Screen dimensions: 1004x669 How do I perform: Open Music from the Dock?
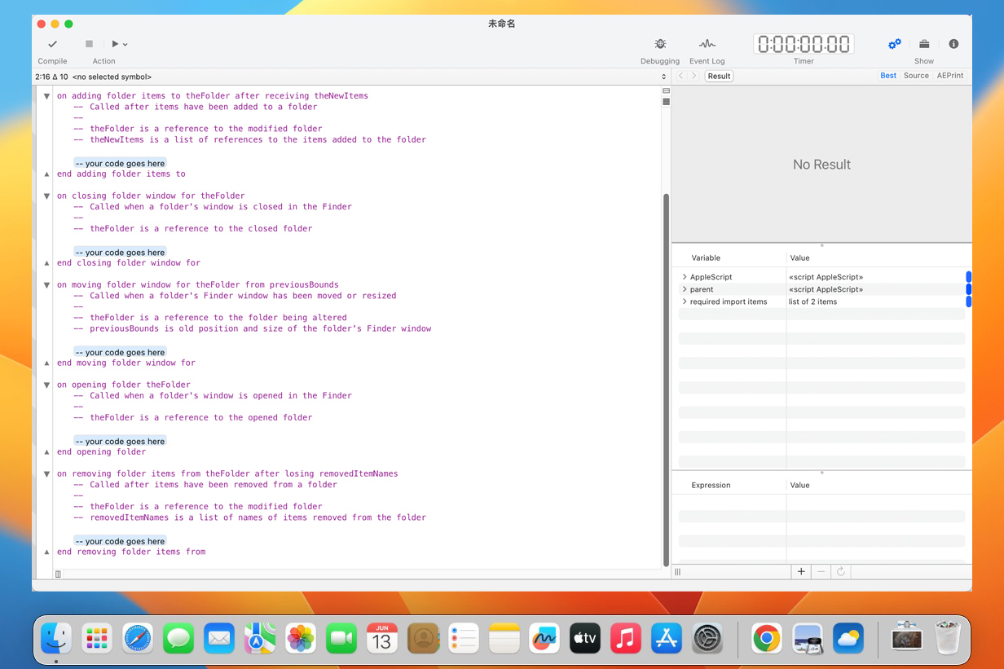625,638
